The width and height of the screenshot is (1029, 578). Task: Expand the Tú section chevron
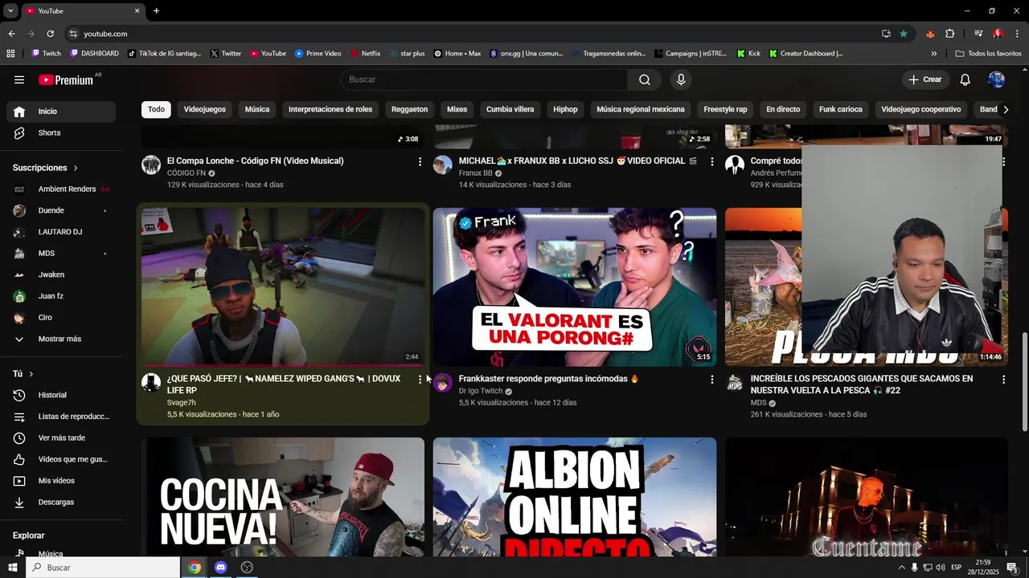click(31, 374)
